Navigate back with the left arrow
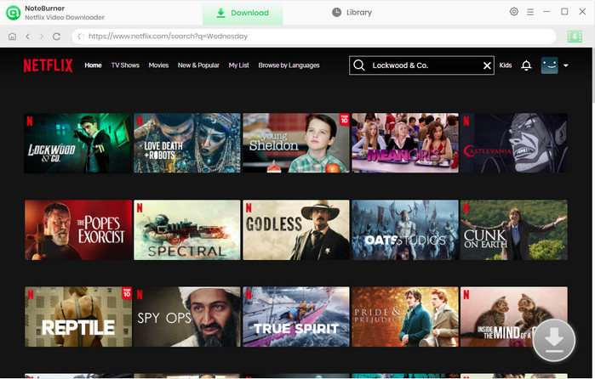 pyautogui.click(x=28, y=37)
